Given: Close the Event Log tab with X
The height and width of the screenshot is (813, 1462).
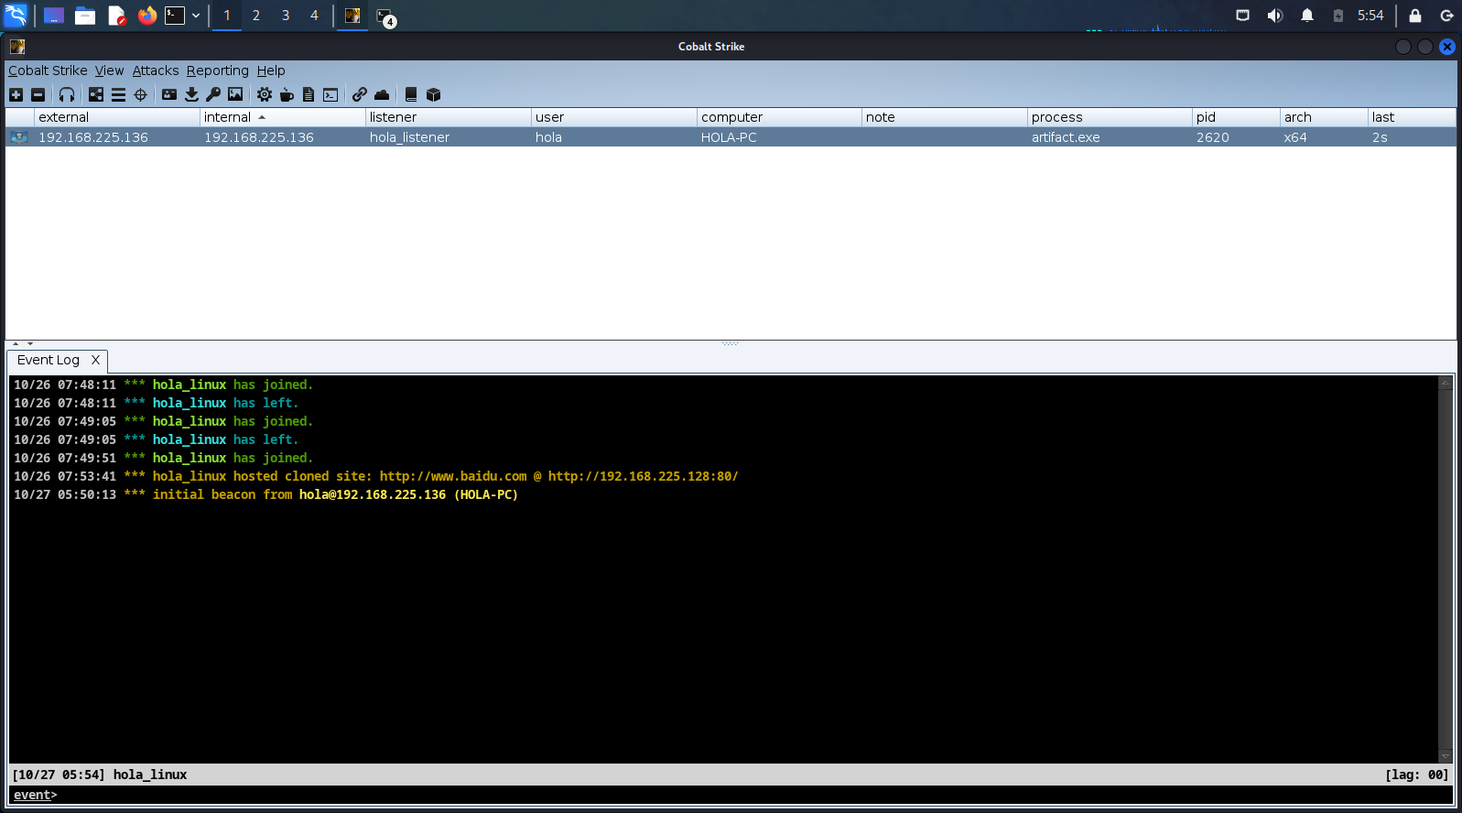Looking at the screenshot, I should (x=95, y=360).
